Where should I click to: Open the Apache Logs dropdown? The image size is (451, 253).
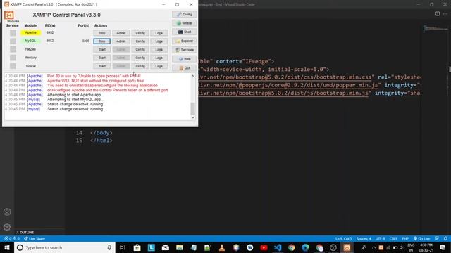click(x=159, y=33)
